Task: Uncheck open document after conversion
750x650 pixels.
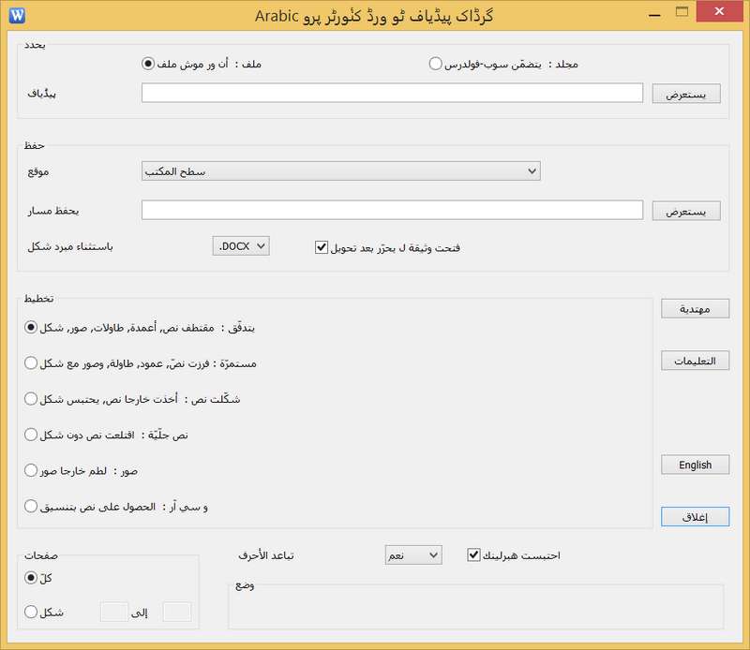Action: [320, 246]
